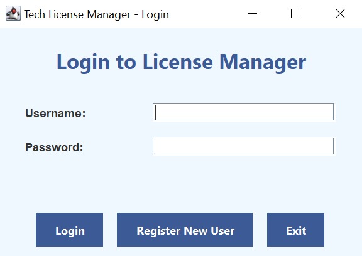362x256 pixels.
Task: Click the "Username:" label
Action: 55,113
